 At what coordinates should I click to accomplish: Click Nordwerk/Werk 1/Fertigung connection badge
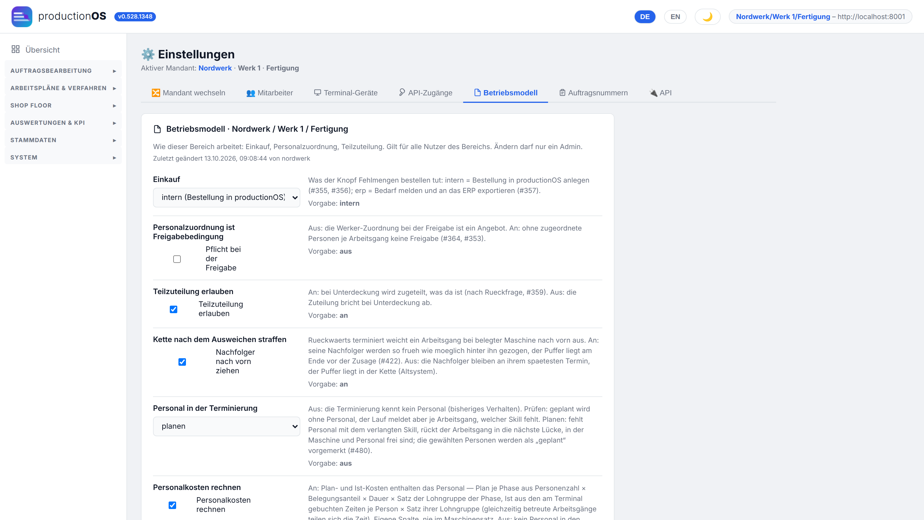pos(820,16)
